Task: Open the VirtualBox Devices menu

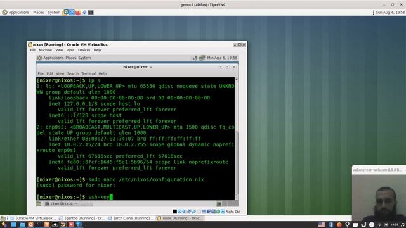Action: click(x=84, y=50)
